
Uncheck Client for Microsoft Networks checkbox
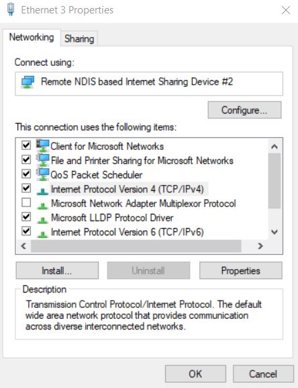pos(26,145)
